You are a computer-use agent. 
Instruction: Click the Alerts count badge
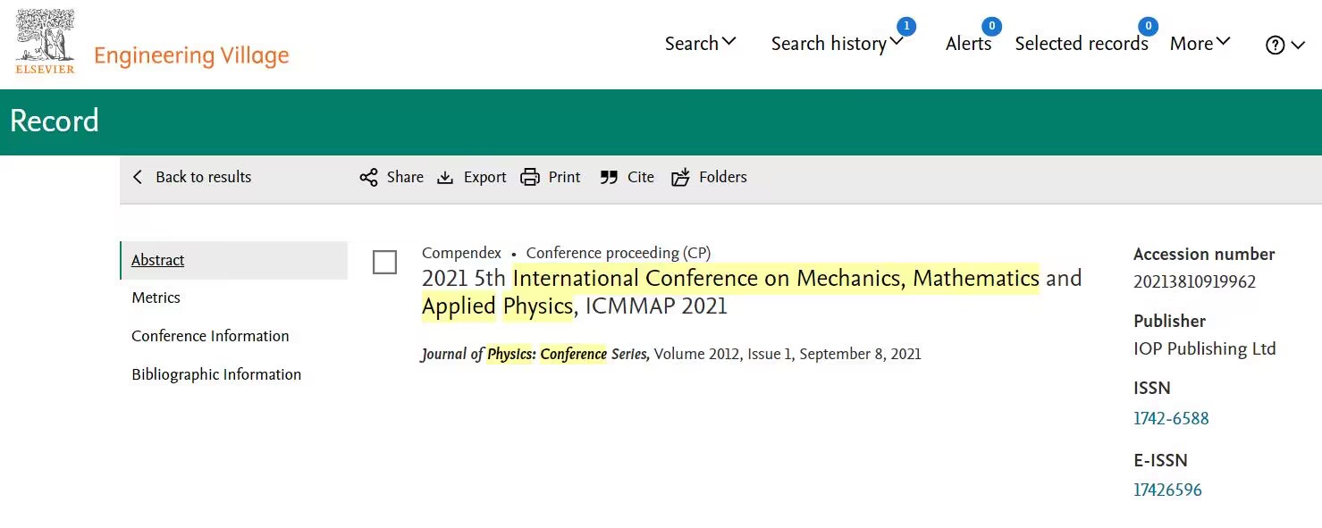(x=990, y=26)
